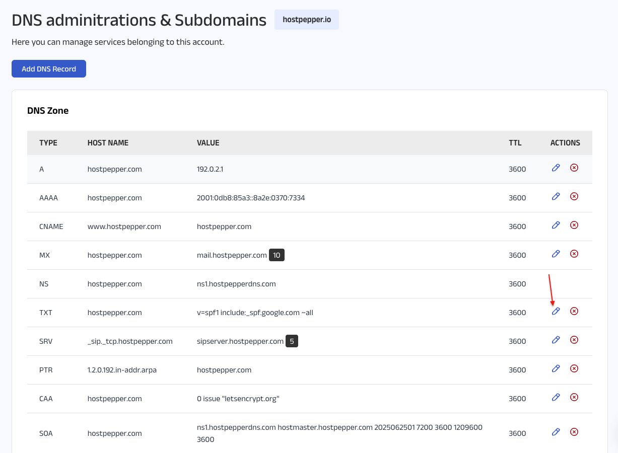Edit the TXT SPF record

pyautogui.click(x=556, y=311)
